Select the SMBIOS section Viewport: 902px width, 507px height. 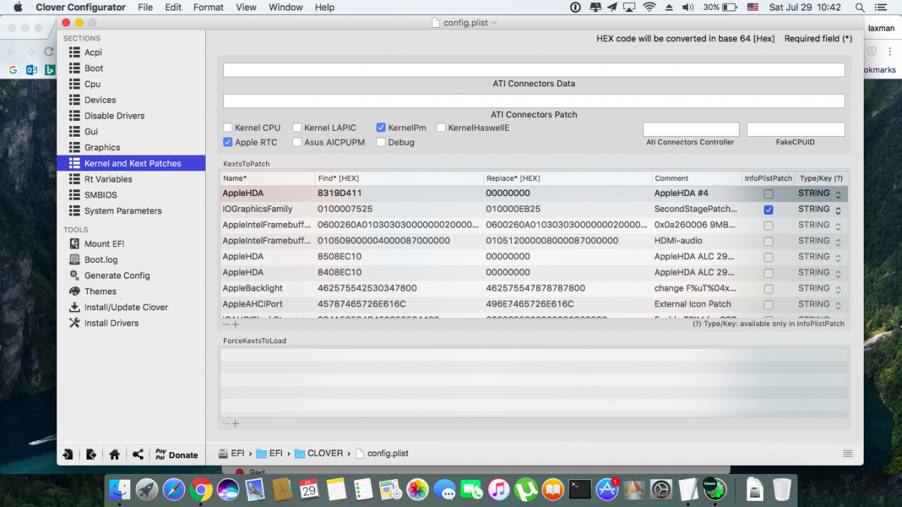[x=100, y=195]
